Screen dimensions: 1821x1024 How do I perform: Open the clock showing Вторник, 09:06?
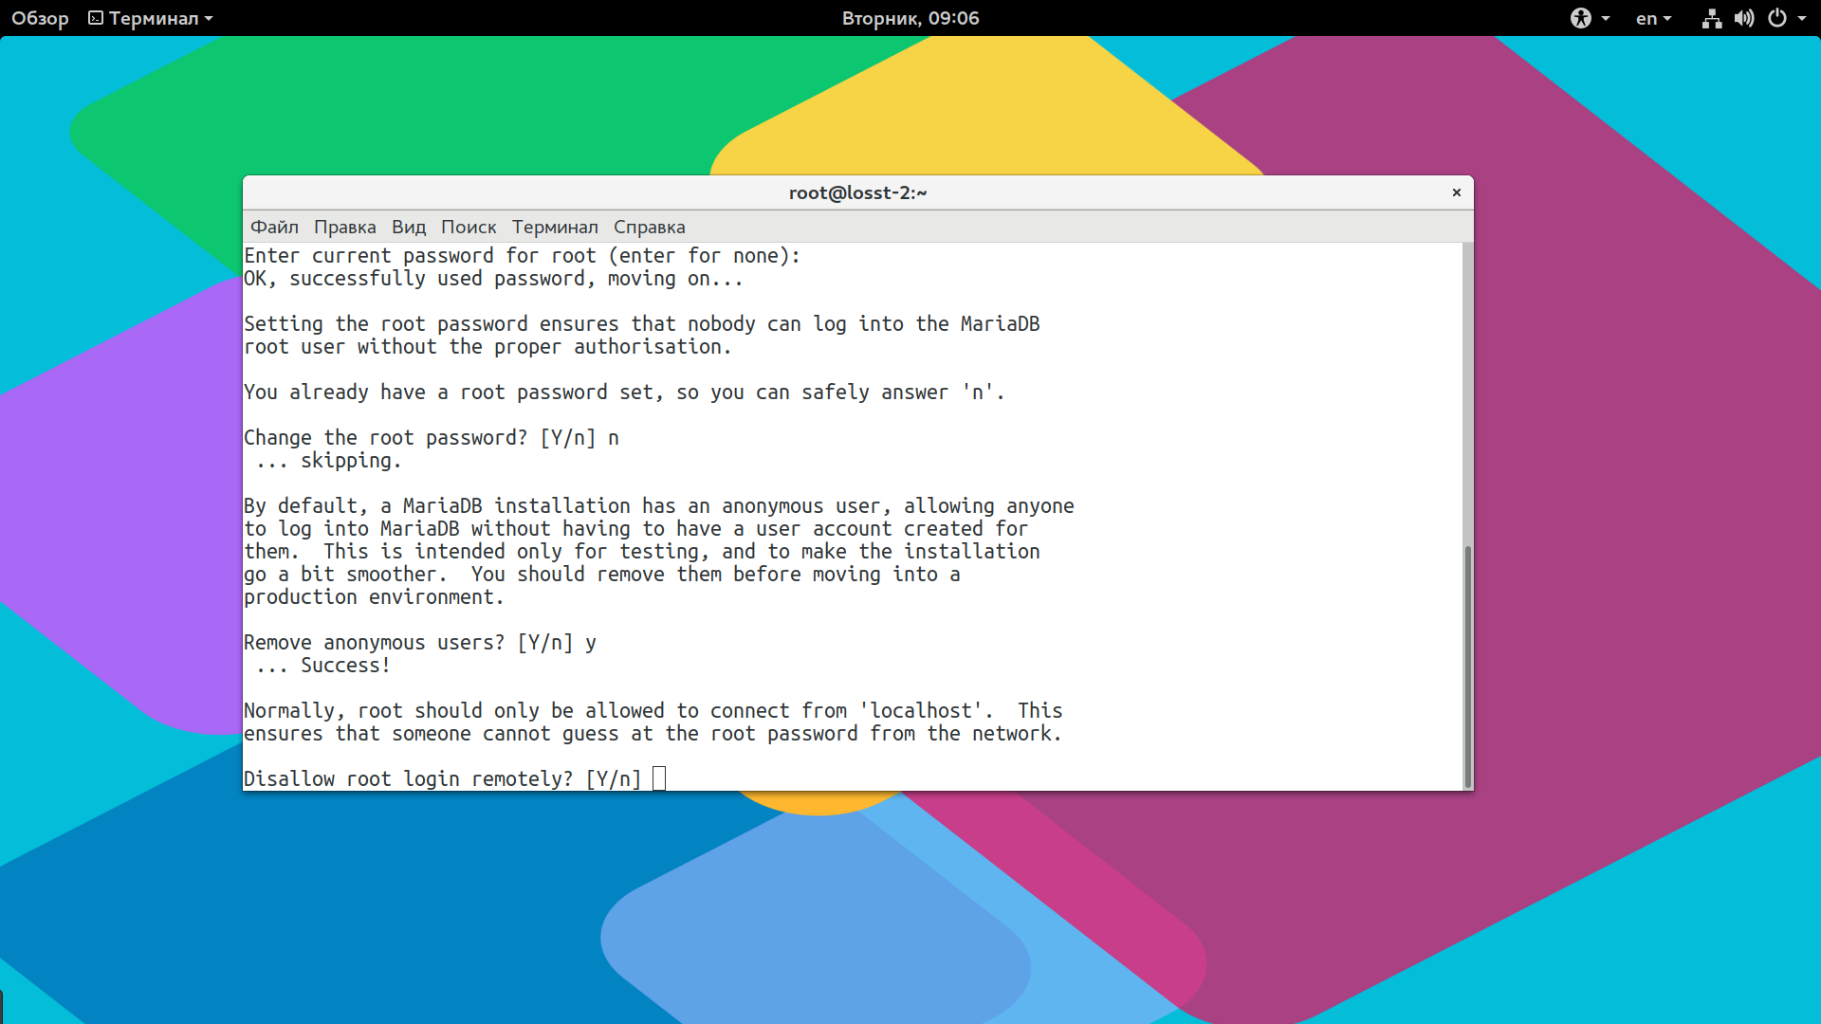pyautogui.click(x=910, y=18)
